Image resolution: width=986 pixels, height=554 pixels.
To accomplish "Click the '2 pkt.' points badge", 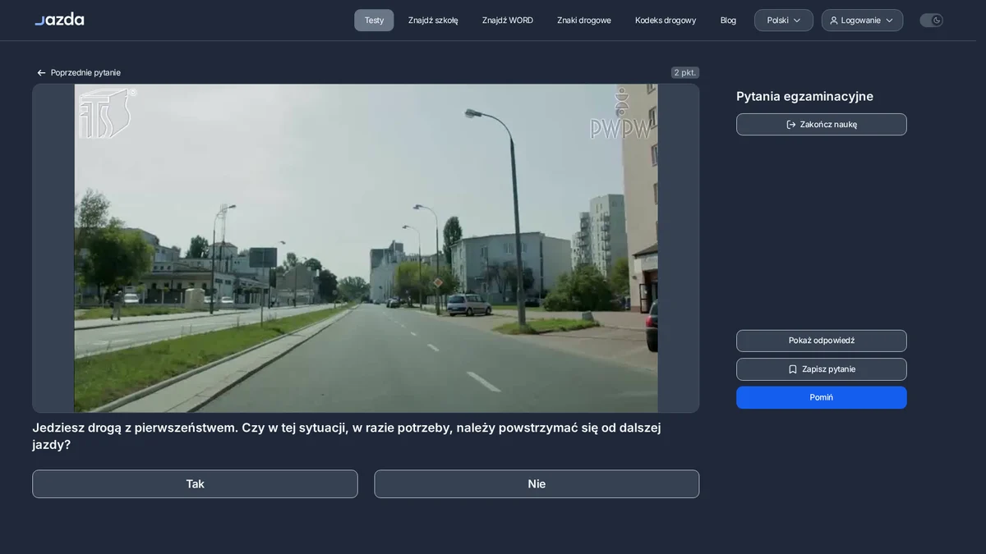I will coord(685,72).
